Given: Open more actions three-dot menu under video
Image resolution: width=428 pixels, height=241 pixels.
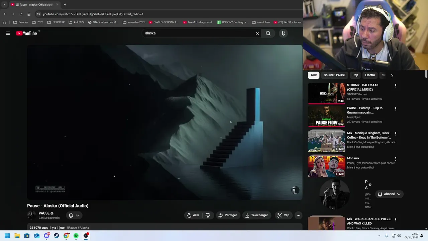Looking at the screenshot, I should pyautogui.click(x=298, y=215).
